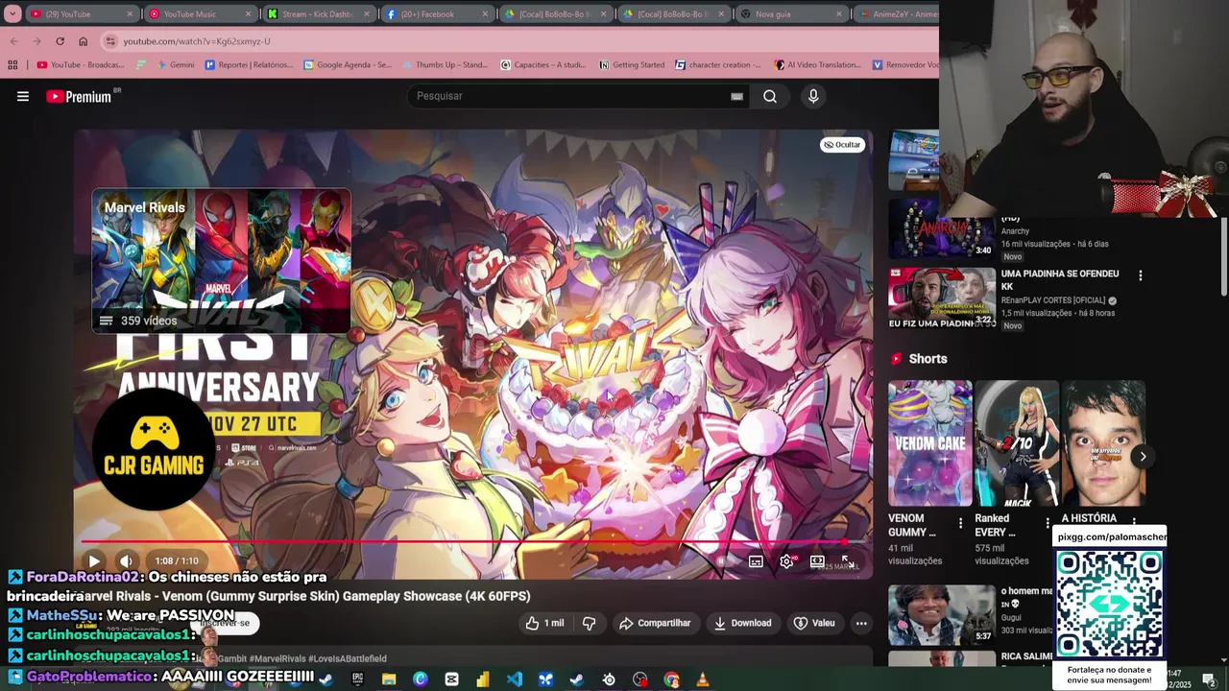Seek on the red video progress bar
Image resolution: width=1229 pixels, height=691 pixels.
click(472, 541)
